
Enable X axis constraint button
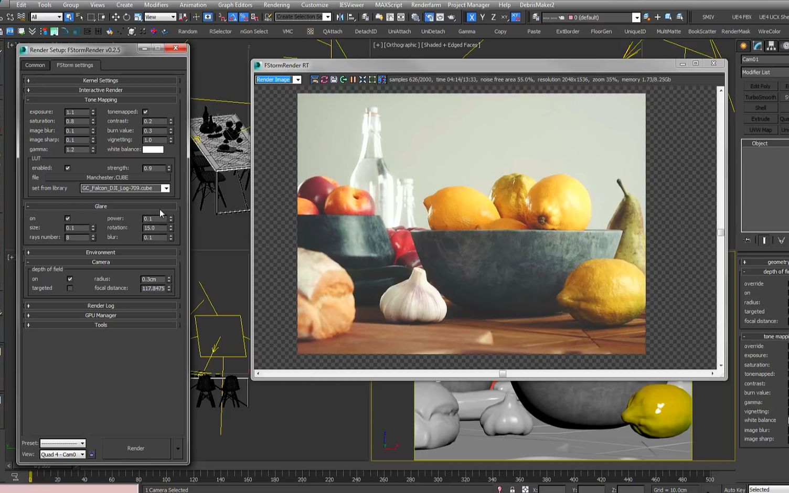tap(471, 17)
